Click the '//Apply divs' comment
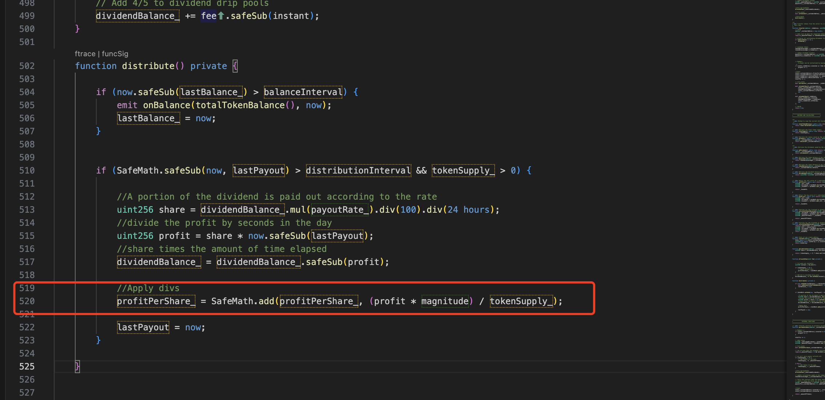The height and width of the screenshot is (400, 825). 148,288
